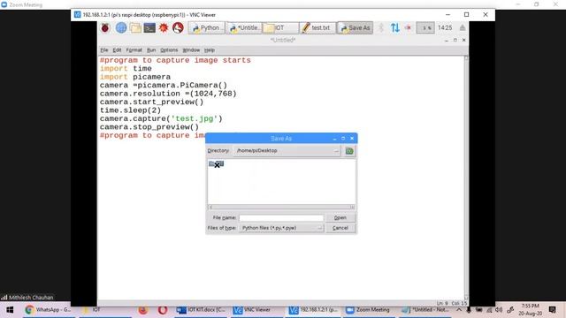The height and width of the screenshot is (318, 566).
Task: Switch to 192.168.1.2:1 VNC taskbar item
Action: pos(313,310)
